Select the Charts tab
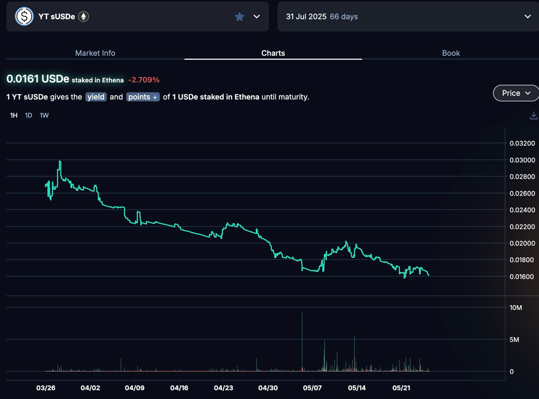This screenshot has width=539, height=399. pos(273,53)
